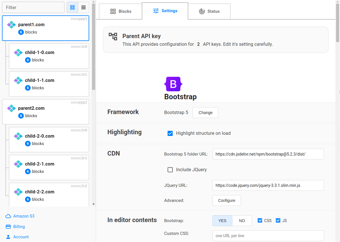This screenshot has width=340, height=242.
Task: Disable the CSS checkbox under In editor contents
Action: pos(260,220)
